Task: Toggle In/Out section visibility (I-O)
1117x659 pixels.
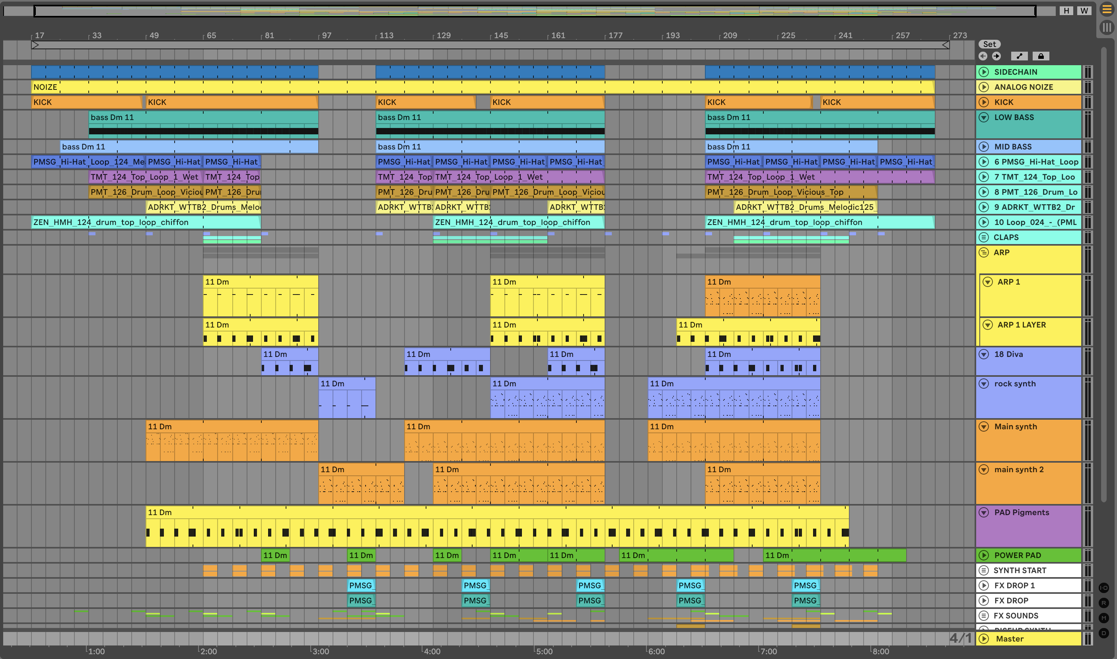Action: (x=1103, y=587)
